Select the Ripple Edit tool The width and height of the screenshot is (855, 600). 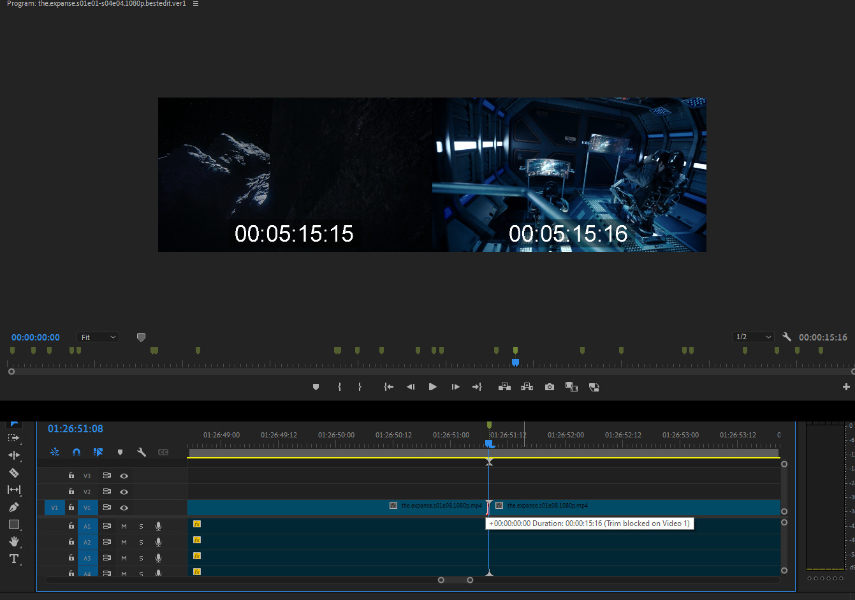[x=13, y=455]
